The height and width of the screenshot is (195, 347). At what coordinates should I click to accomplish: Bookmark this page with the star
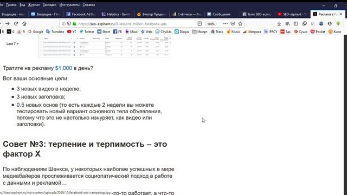[x=240, y=24]
